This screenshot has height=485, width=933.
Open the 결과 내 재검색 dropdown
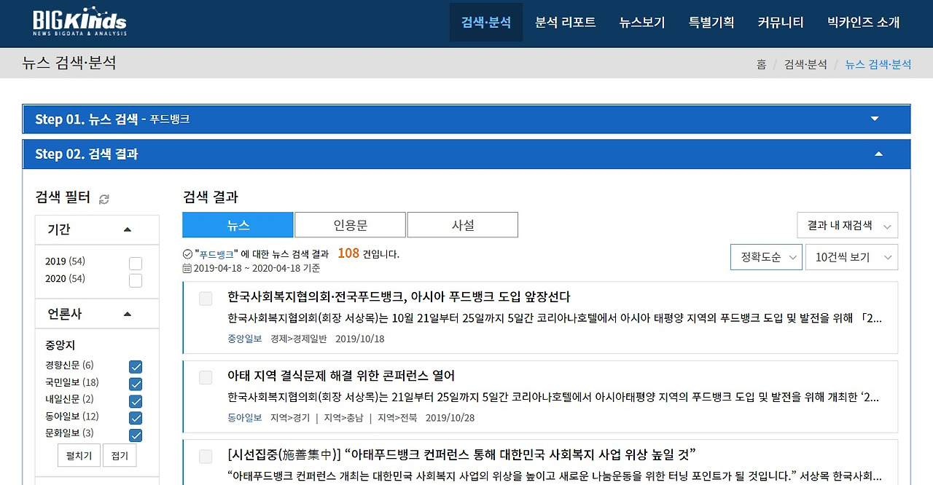pos(847,226)
